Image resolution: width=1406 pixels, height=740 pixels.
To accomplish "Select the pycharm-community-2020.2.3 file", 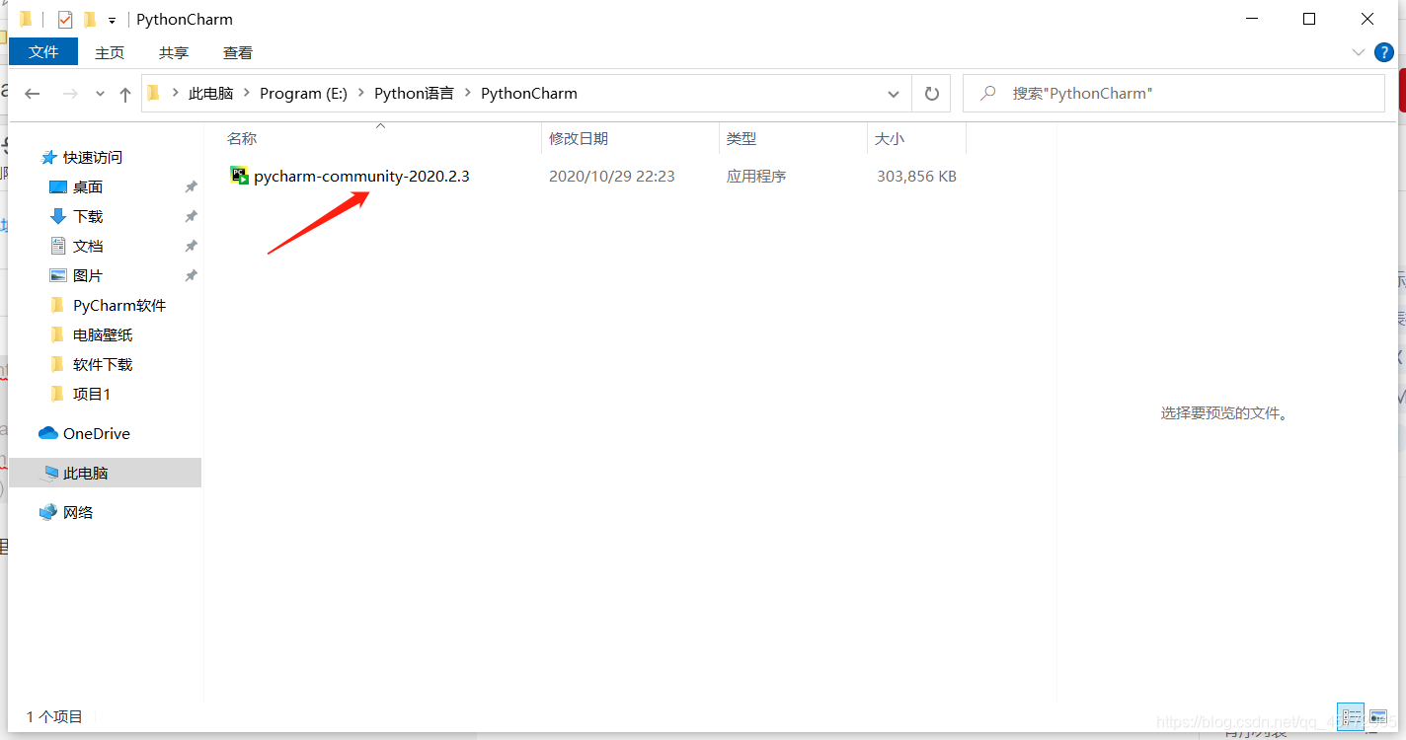I will pyautogui.click(x=361, y=177).
